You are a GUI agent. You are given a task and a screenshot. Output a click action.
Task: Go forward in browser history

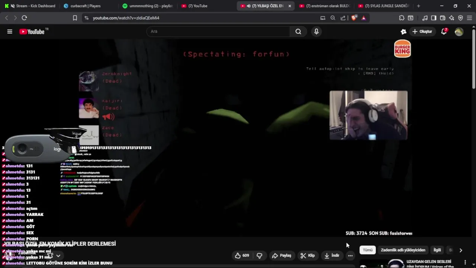[15, 18]
